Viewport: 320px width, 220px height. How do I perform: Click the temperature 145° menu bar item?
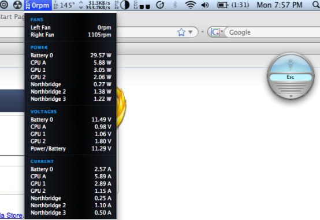coord(64,5)
